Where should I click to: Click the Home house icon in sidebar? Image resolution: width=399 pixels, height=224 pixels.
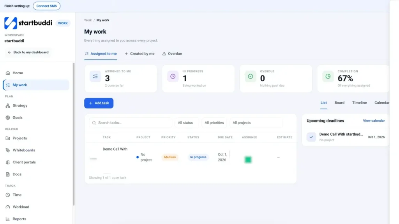tap(8, 73)
